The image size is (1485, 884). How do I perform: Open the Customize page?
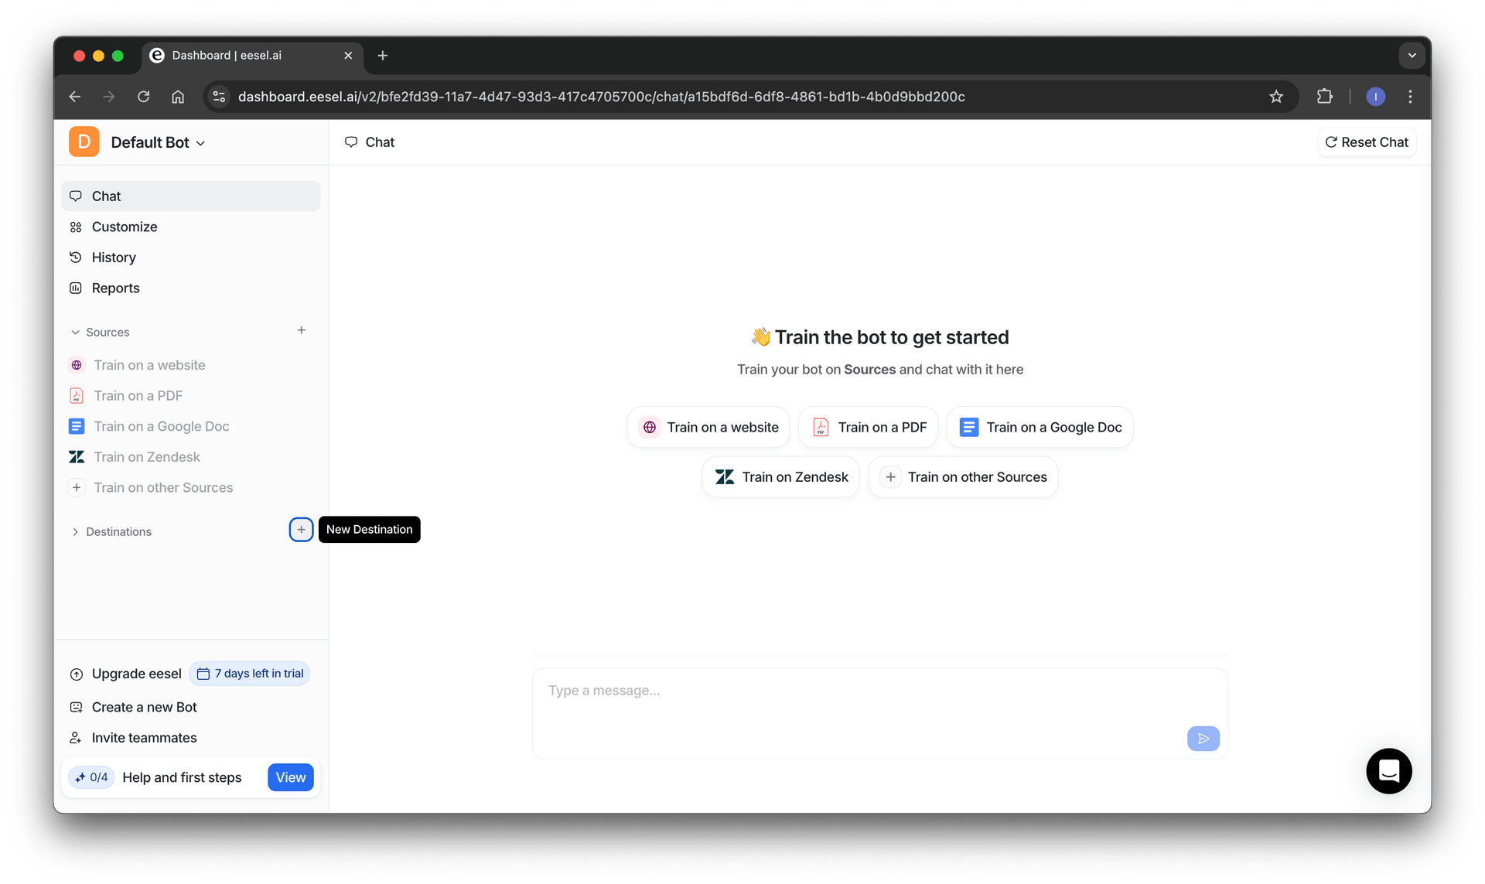tap(190, 227)
